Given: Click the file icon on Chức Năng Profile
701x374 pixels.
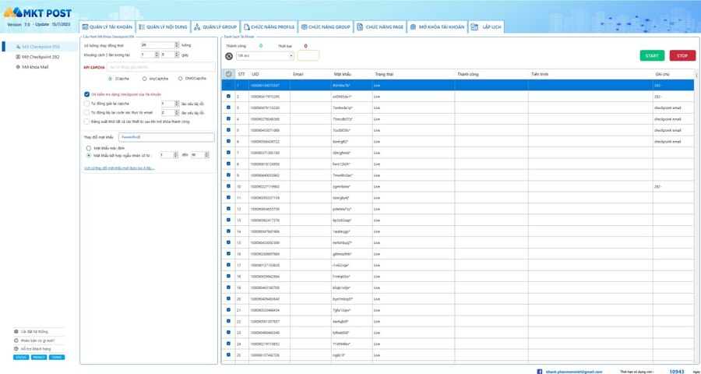Looking at the screenshot, I should click(247, 26).
